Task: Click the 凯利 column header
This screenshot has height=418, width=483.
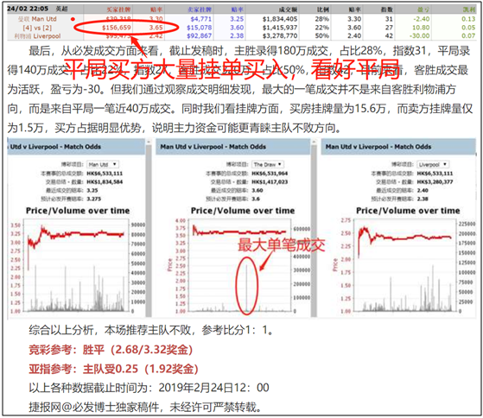Action: (469, 9)
